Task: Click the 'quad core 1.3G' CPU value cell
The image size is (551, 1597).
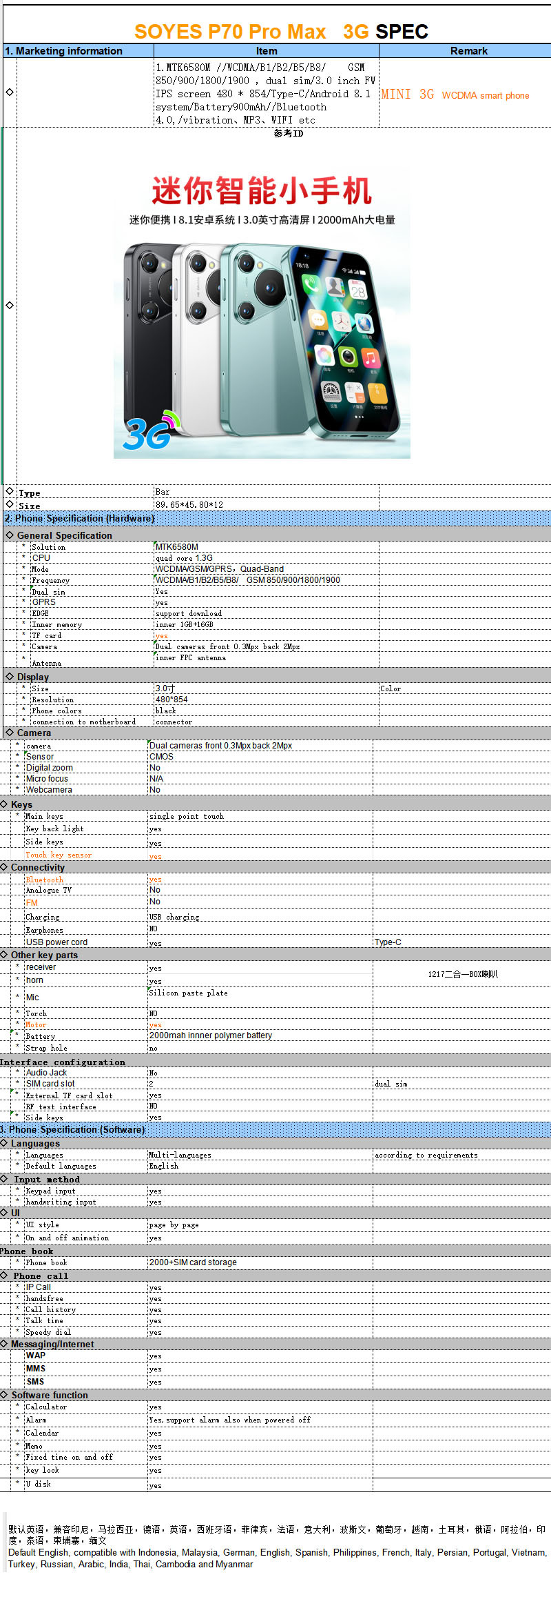Action: click(x=267, y=558)
